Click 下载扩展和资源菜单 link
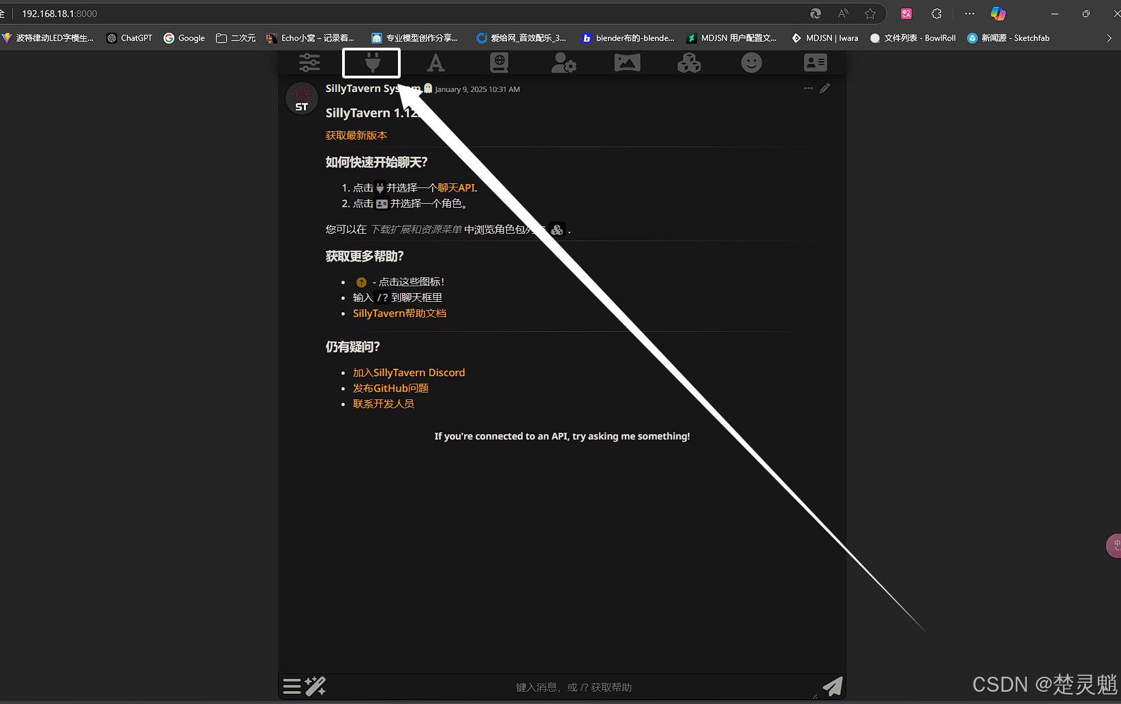The width and height of the screenshot is (1121, 704). click(416, 230)
